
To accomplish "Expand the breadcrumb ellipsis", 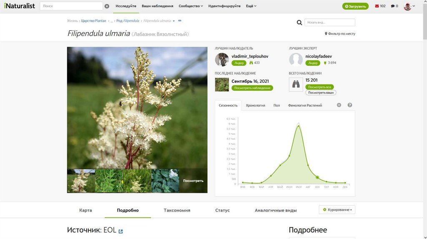I will (x=111, y=21).
